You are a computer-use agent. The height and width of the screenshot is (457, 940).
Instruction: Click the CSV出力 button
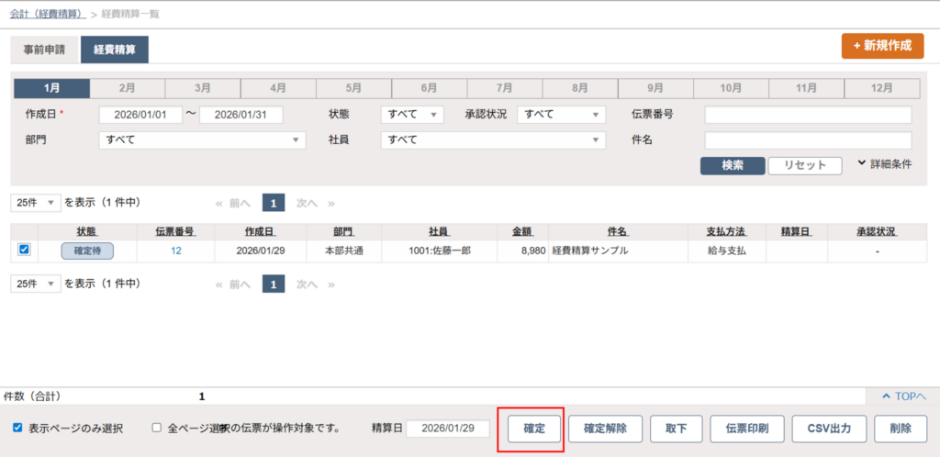(x=828, y=429)
